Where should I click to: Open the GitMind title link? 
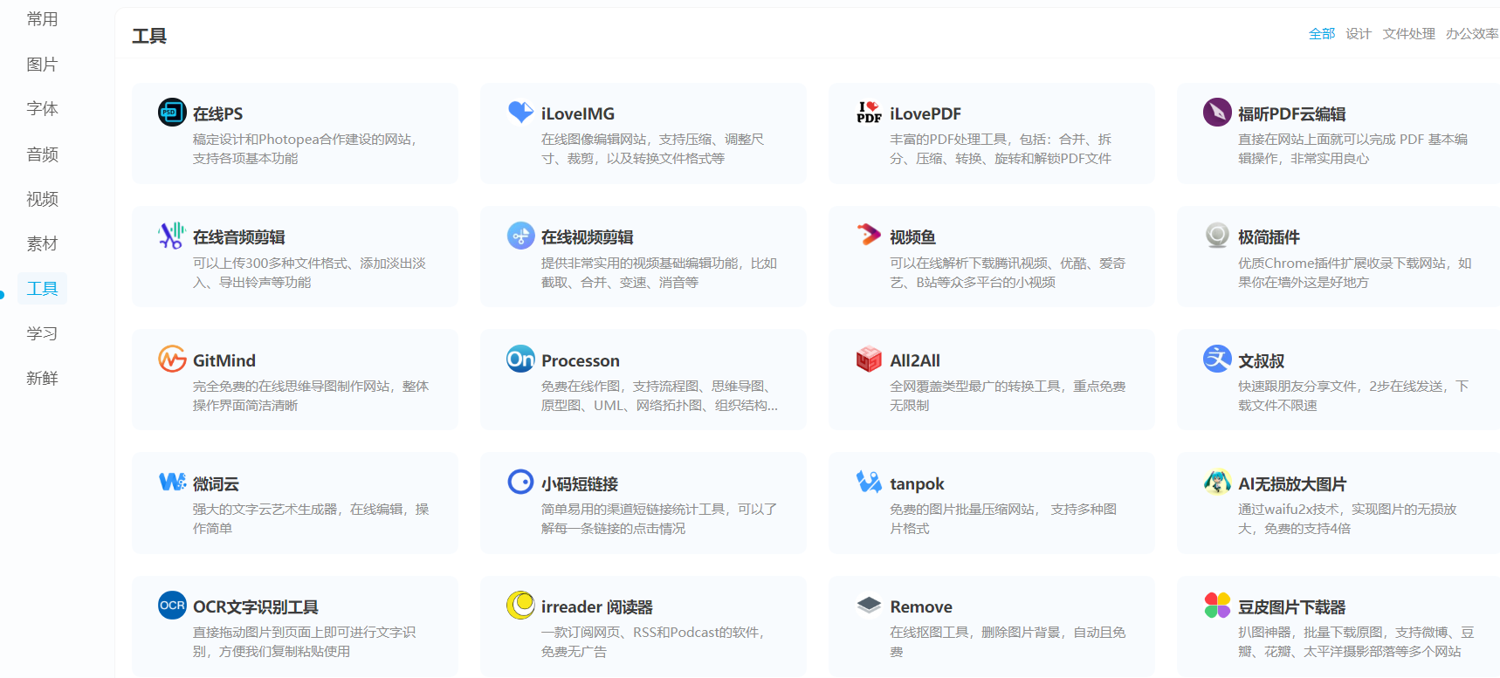[224, 360]
